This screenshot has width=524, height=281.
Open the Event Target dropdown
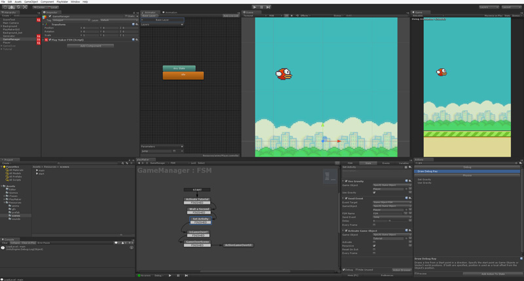coord(392,202)
